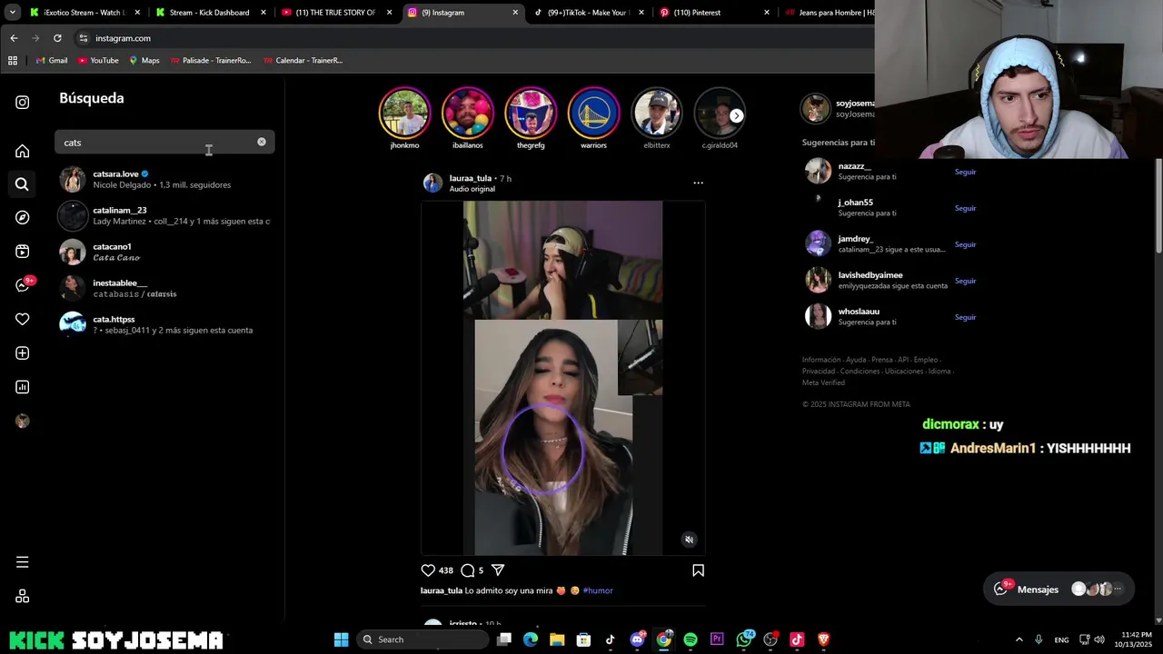The width and height of the screenshot is (1163, 654).
Task: Follow nazazz__ with Seguir
Action: coord(965,172)
